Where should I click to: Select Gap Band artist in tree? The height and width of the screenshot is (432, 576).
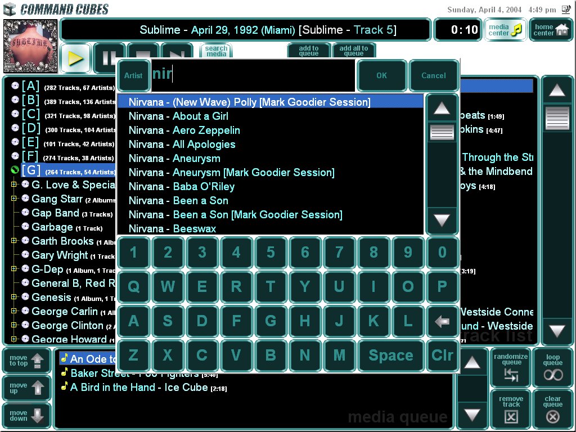coord(72,213)
